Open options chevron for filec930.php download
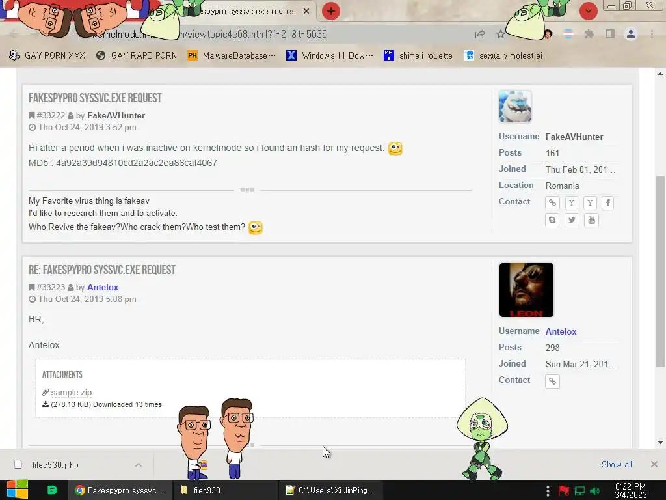The image size is (666, 500). point(139,465)
